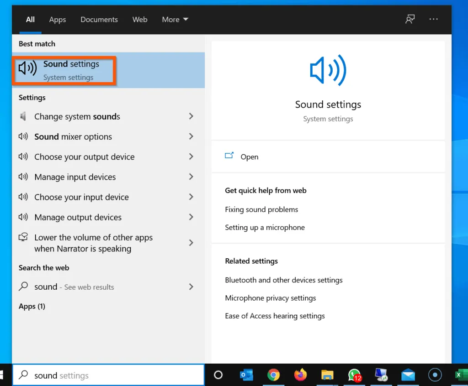This screenshot has width=468, height=386.
Task: Click inside the search input field
Action: coord(108,375)
